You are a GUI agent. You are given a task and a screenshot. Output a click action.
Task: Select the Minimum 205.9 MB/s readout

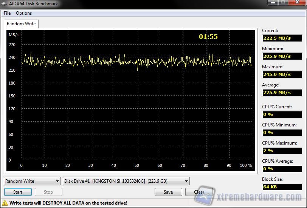(x=282, y=56)
